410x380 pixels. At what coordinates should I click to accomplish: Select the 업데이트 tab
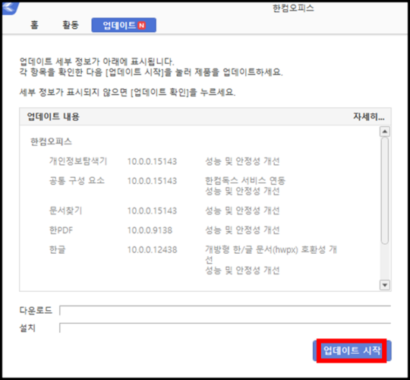[124, 25]
